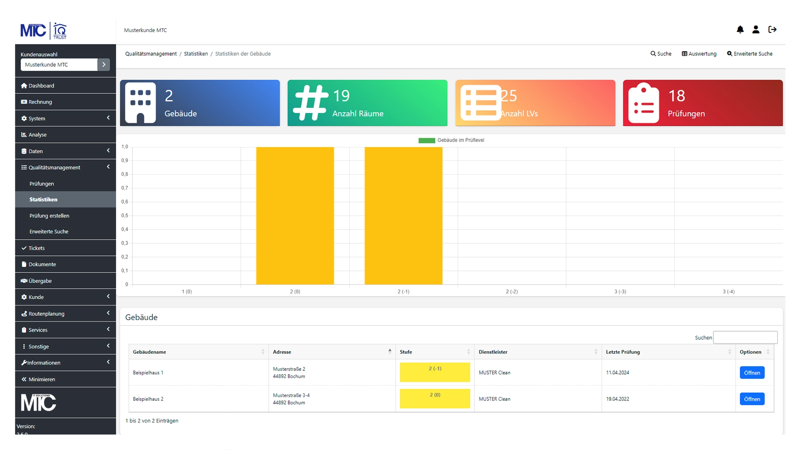The height and width of the screenshot is (450, 801).
Task: Open notifications via bell icon
Action: [740, 30]
